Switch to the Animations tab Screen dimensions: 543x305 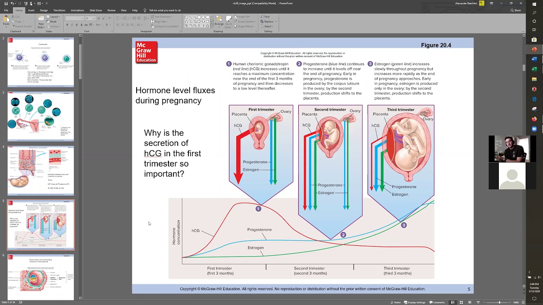pos(77,10)
